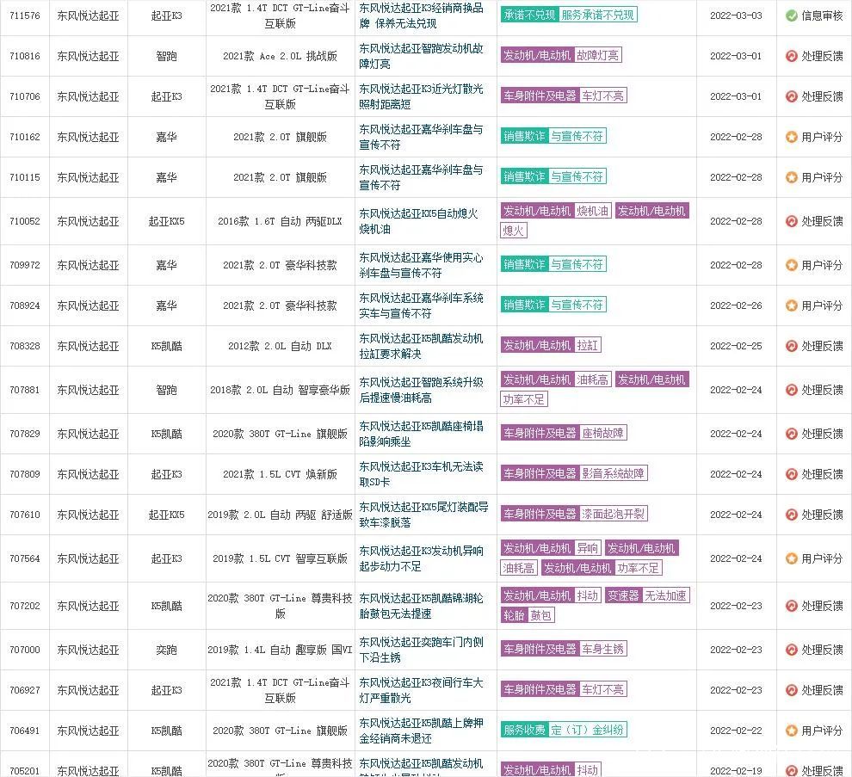
Task: Click 车灯不亮 tag in row 710706
Action: (602, 96)
